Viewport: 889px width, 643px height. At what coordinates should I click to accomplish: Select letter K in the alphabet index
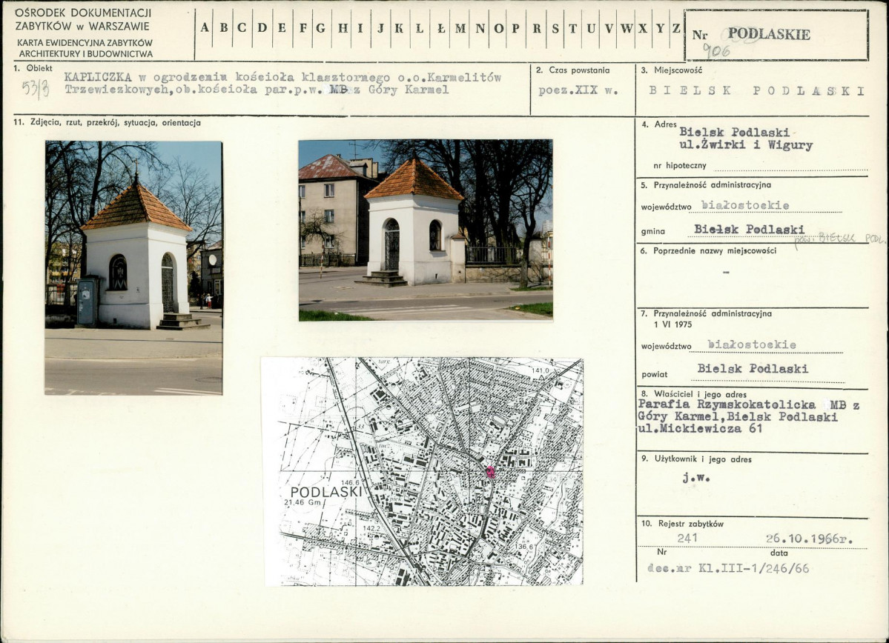tap(399, 28)
